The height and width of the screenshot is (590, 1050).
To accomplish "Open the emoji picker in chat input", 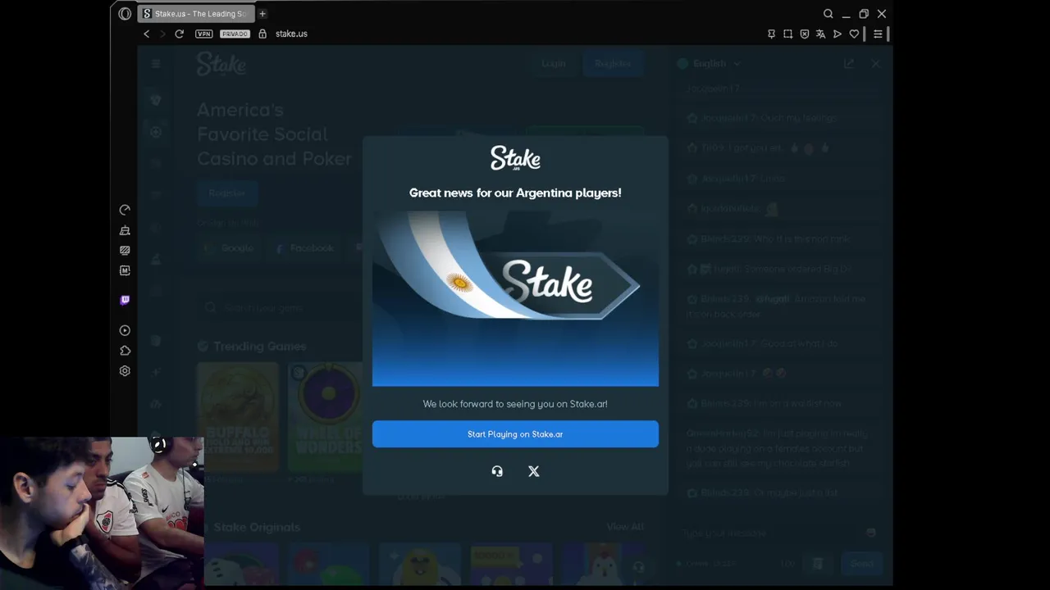I will pyautogui.click(x=871, y=533).
